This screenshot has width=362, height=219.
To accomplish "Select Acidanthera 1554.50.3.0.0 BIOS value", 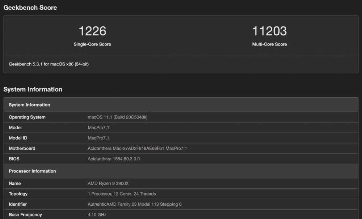I will pos(114,159).
